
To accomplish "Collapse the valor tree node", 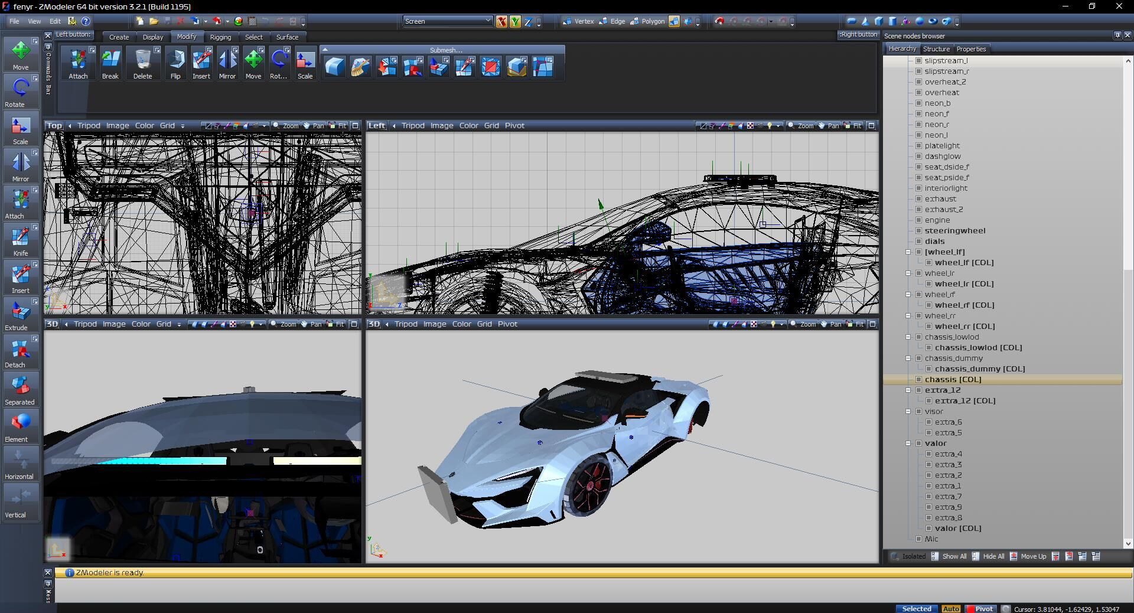I will click(908, 444).
